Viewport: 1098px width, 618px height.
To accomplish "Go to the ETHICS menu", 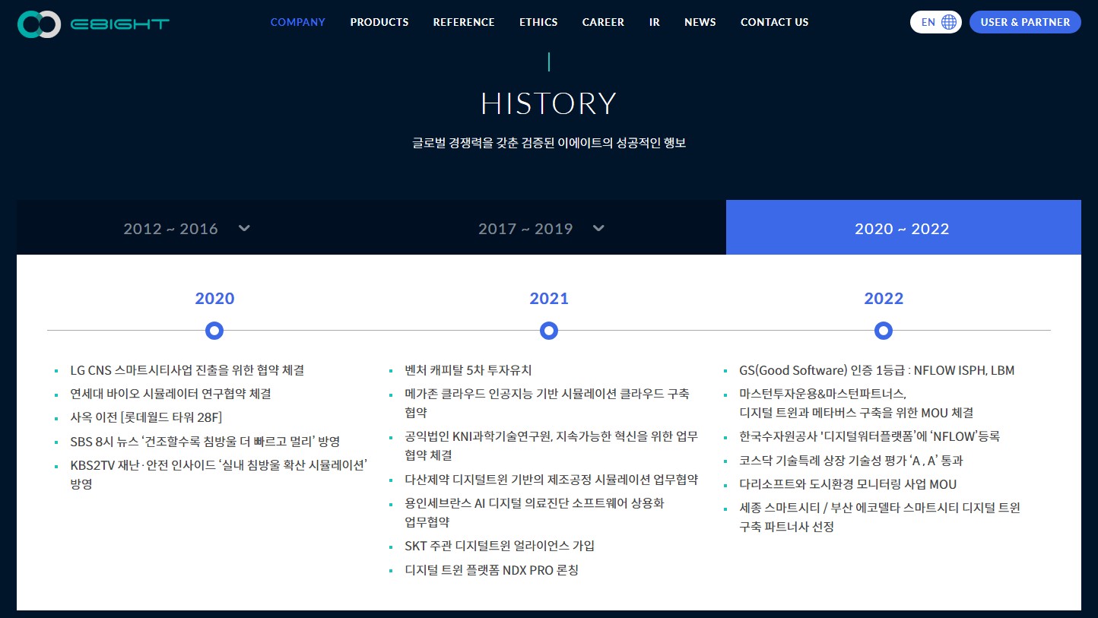I will pos(538,22).
